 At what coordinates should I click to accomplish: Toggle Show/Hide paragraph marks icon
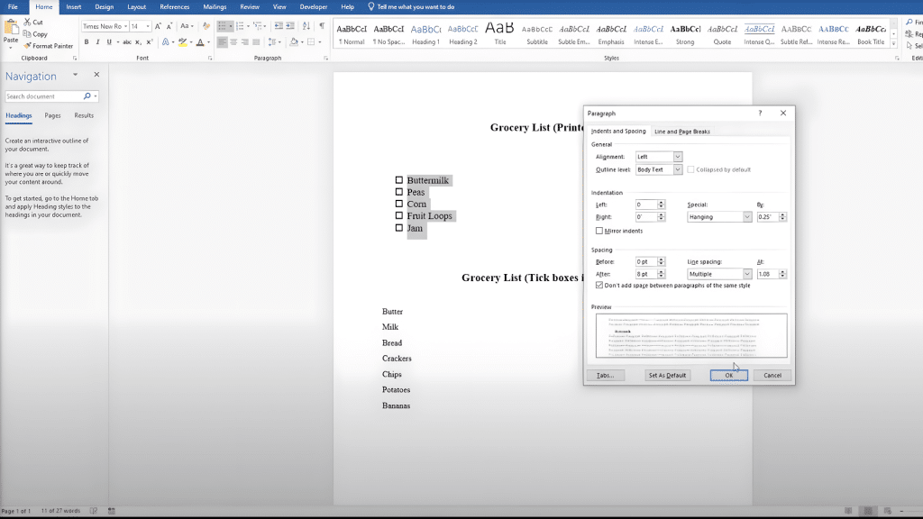point(322,26)
